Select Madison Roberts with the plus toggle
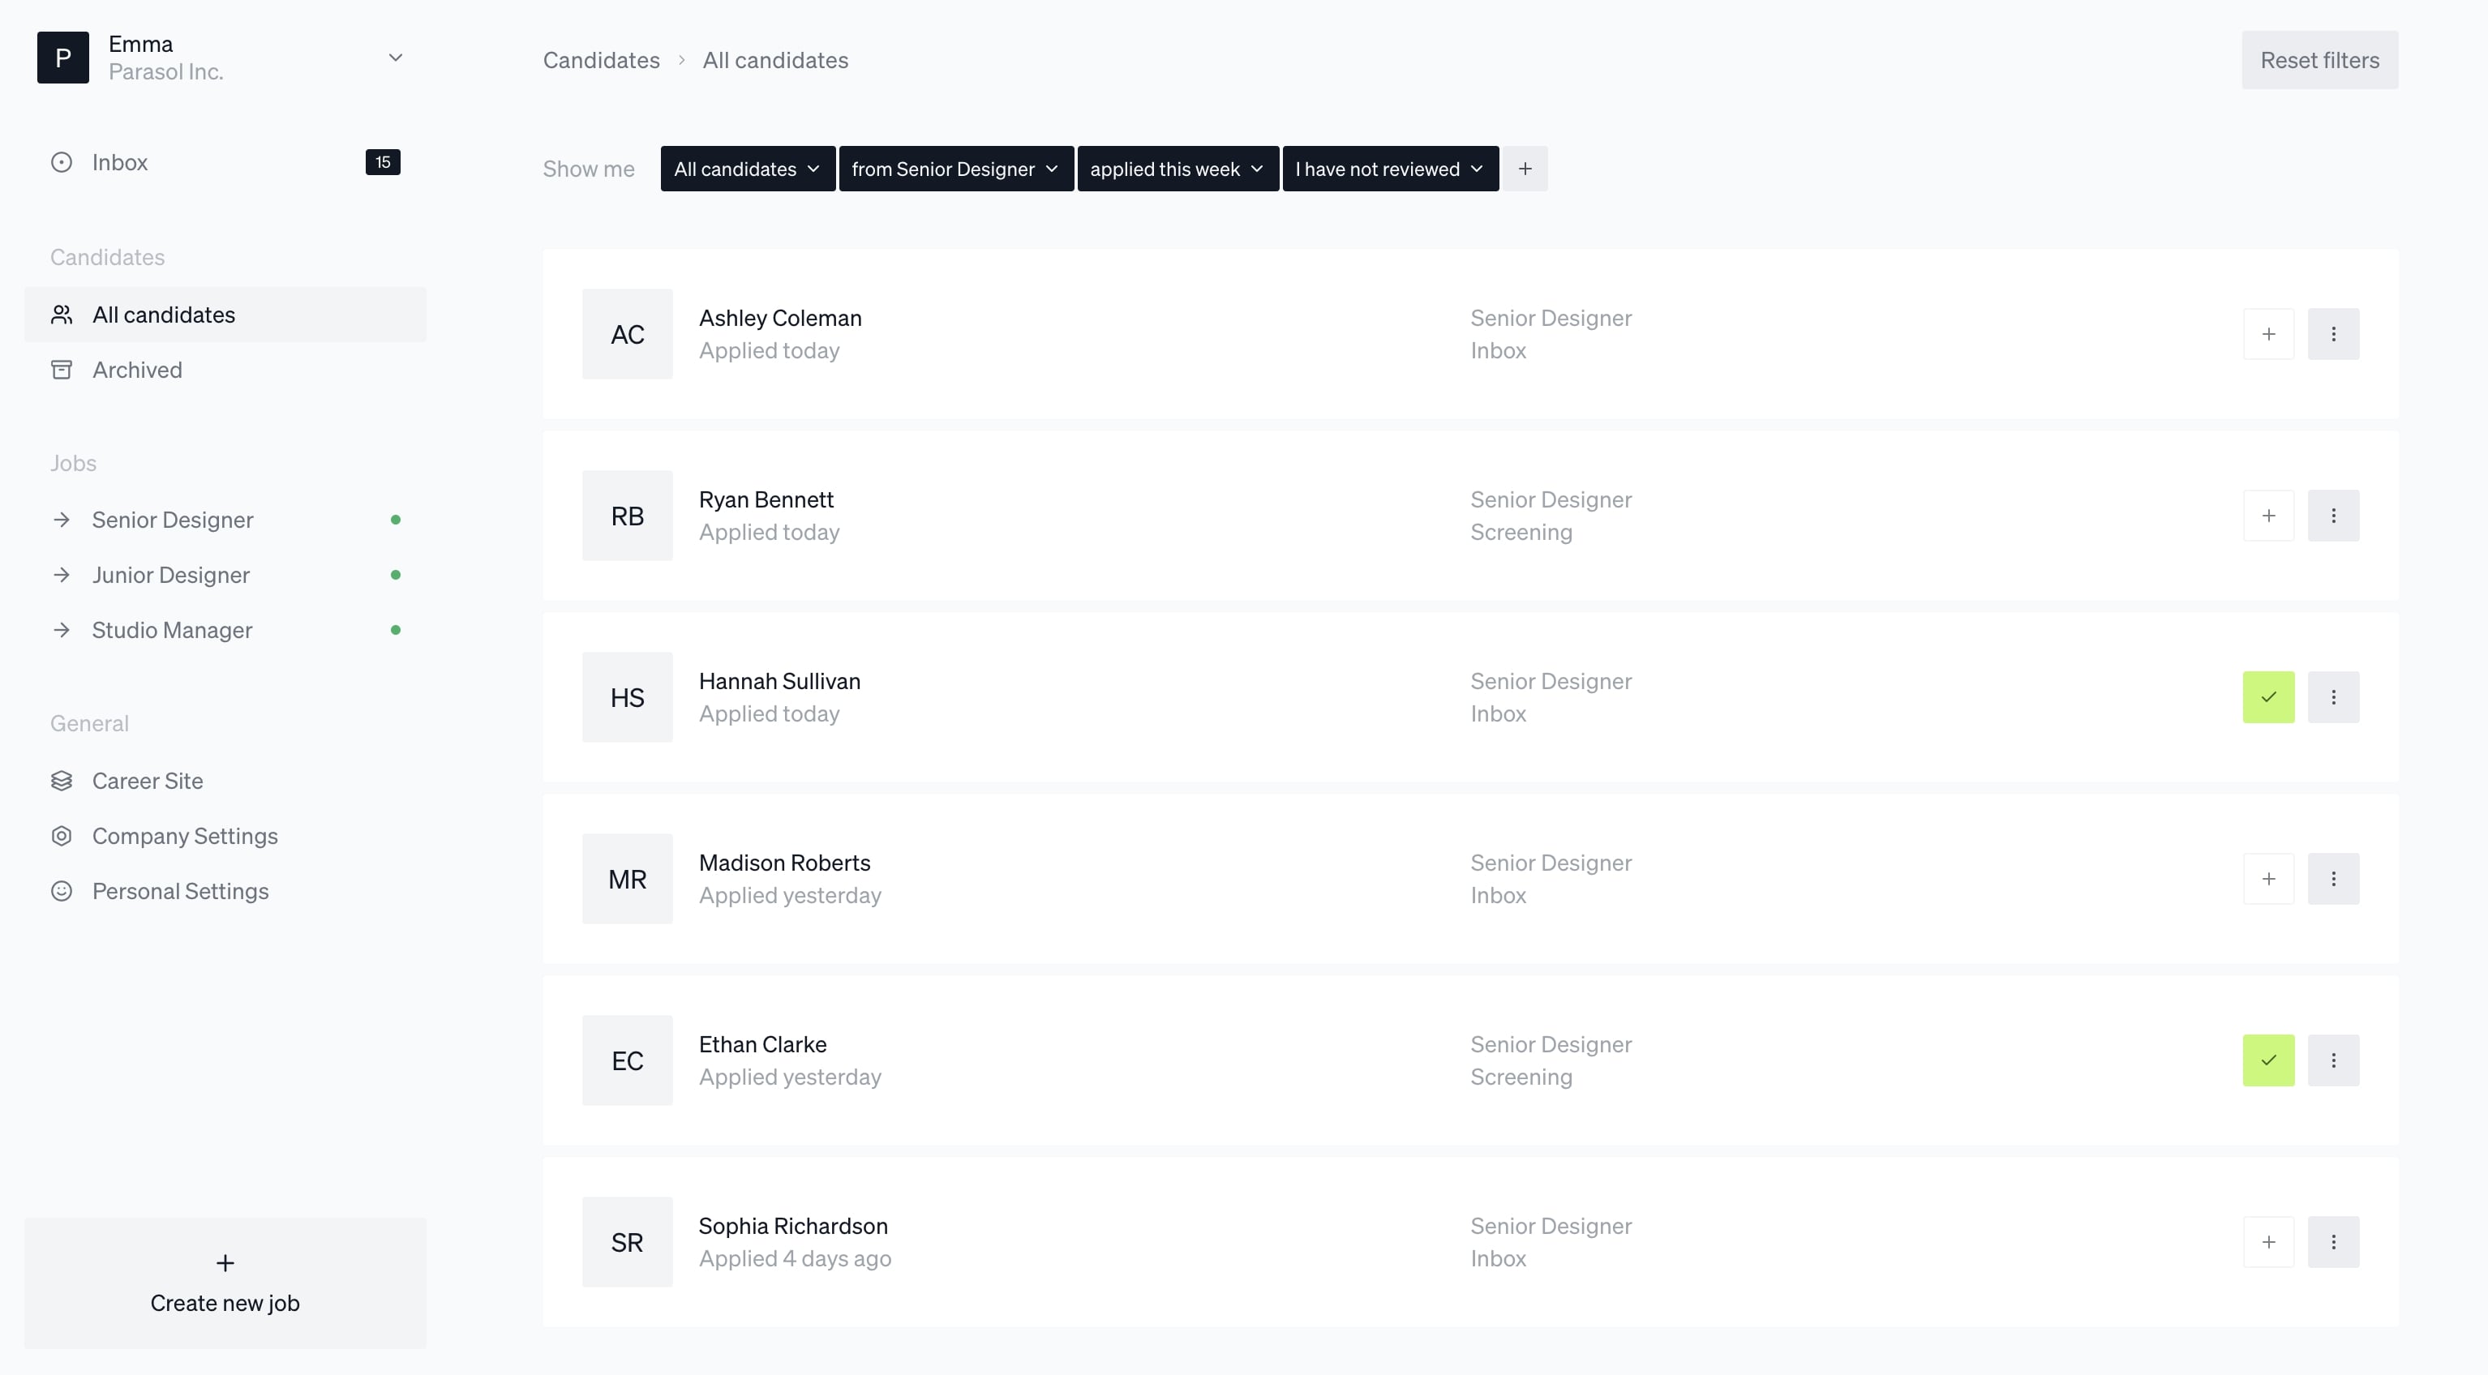The height and width of the screenshot is (1375, 2488). (2269, 879)
